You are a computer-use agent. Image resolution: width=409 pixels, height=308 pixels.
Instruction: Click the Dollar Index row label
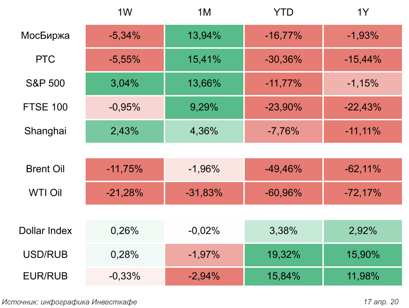45,231
